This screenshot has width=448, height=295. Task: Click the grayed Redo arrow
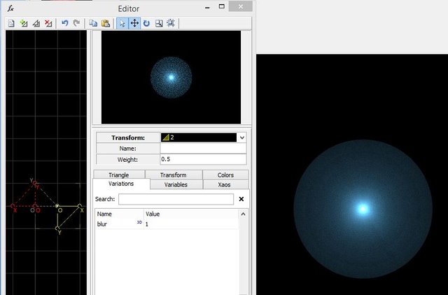click(x=76, y=23)
